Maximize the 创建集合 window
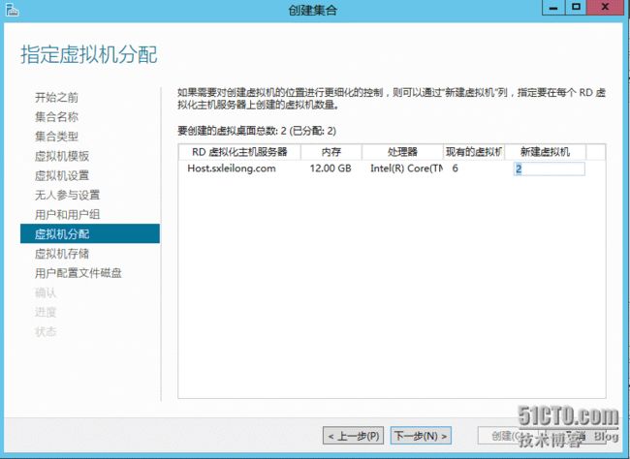The image size is (630, 459). pyautogui.click(x=576, y=8)
